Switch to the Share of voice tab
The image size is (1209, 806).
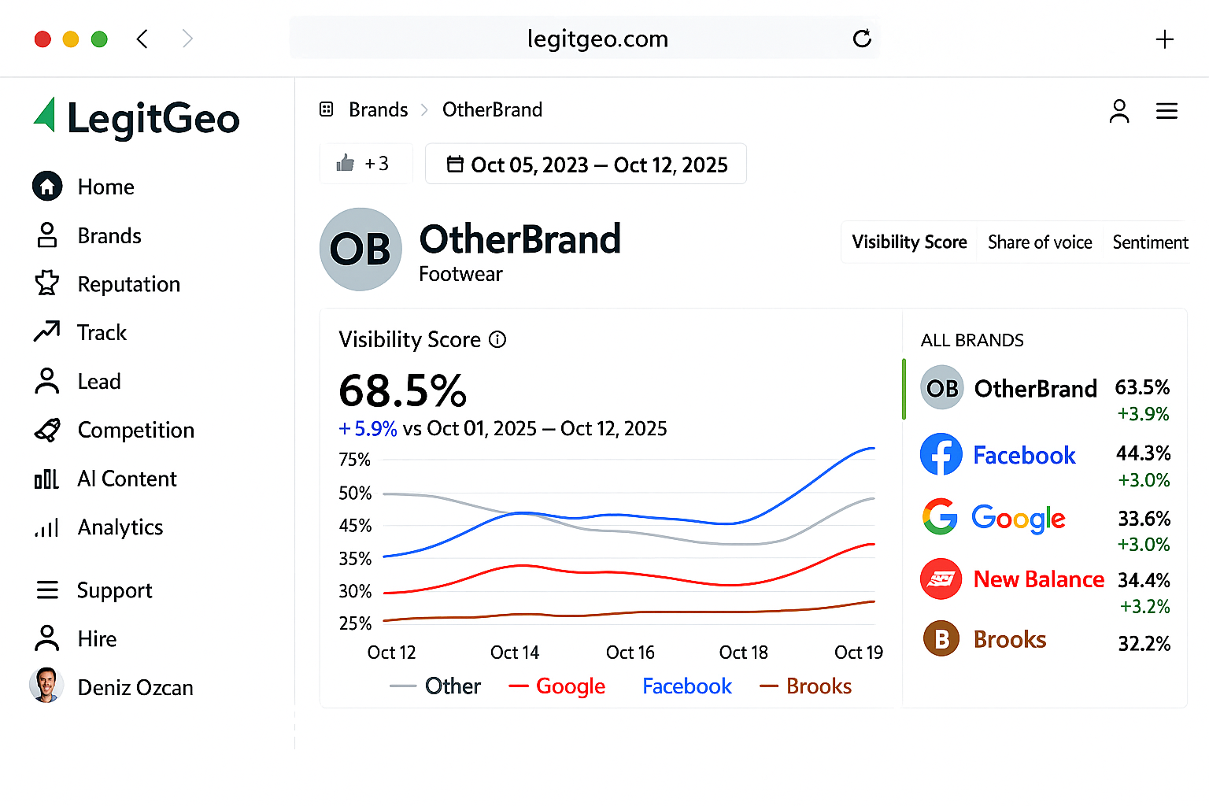(1040, 242)
